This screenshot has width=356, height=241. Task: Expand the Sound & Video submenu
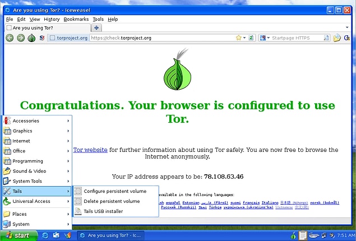[37, 171]
